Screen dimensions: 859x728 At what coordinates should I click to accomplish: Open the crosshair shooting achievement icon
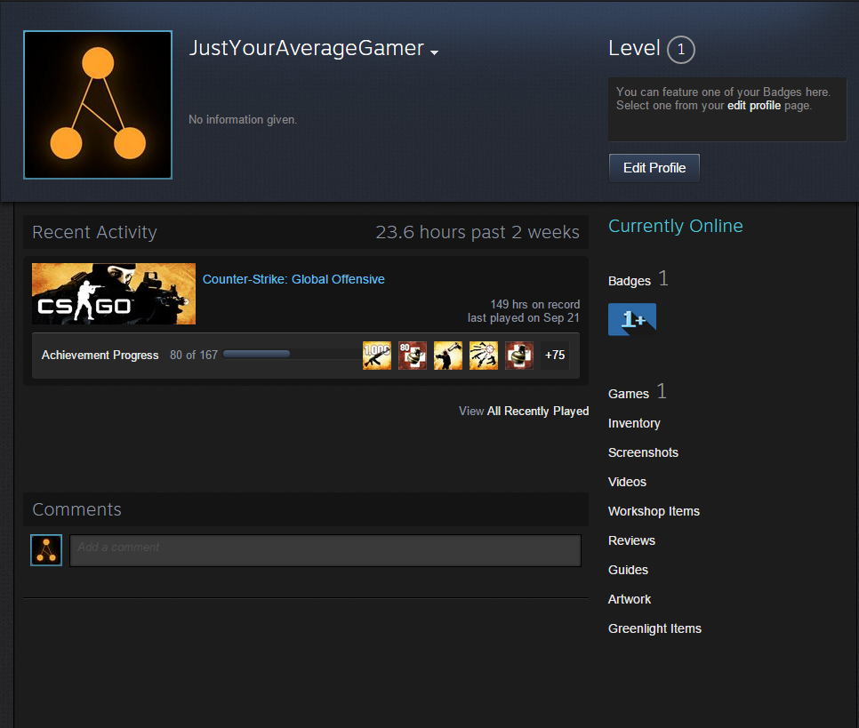tap(484, 356)
